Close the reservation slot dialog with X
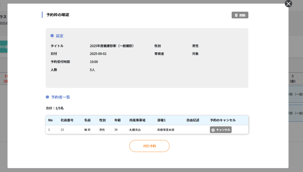Viewport: 303px width, 172px height. coord(288,4)
